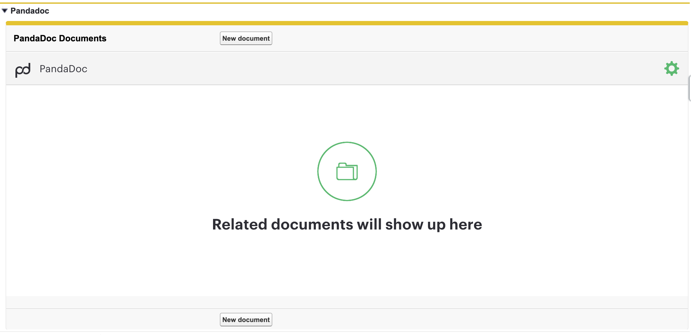Collapse the Pandadoc section triangle

click(x=5, y=11)
